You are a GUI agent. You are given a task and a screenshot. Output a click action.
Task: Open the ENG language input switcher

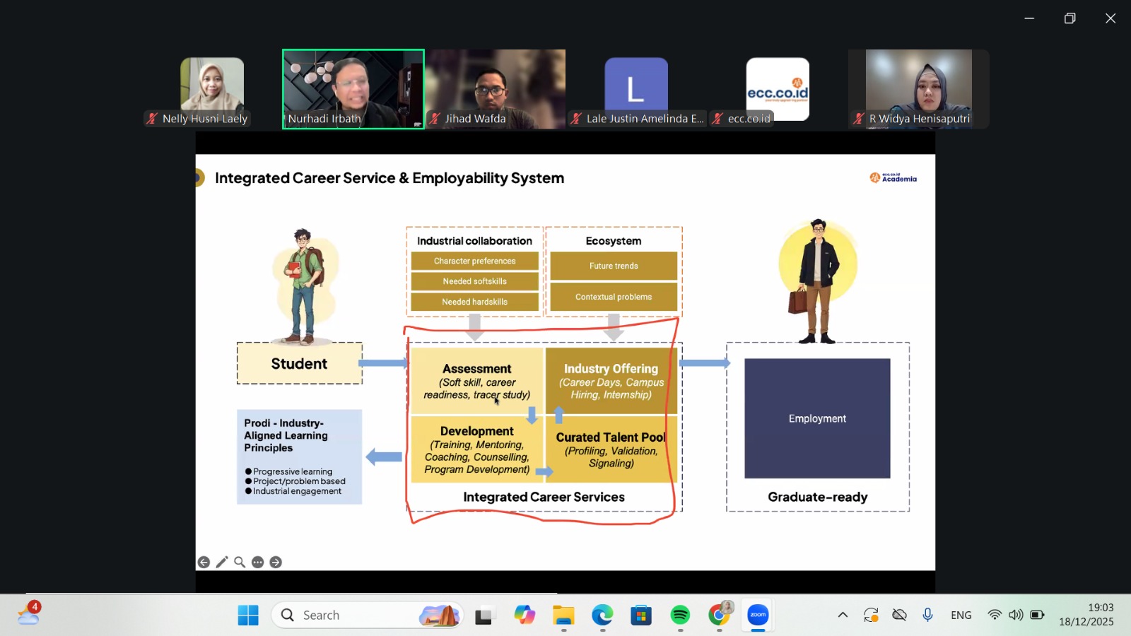click(961, 616)
